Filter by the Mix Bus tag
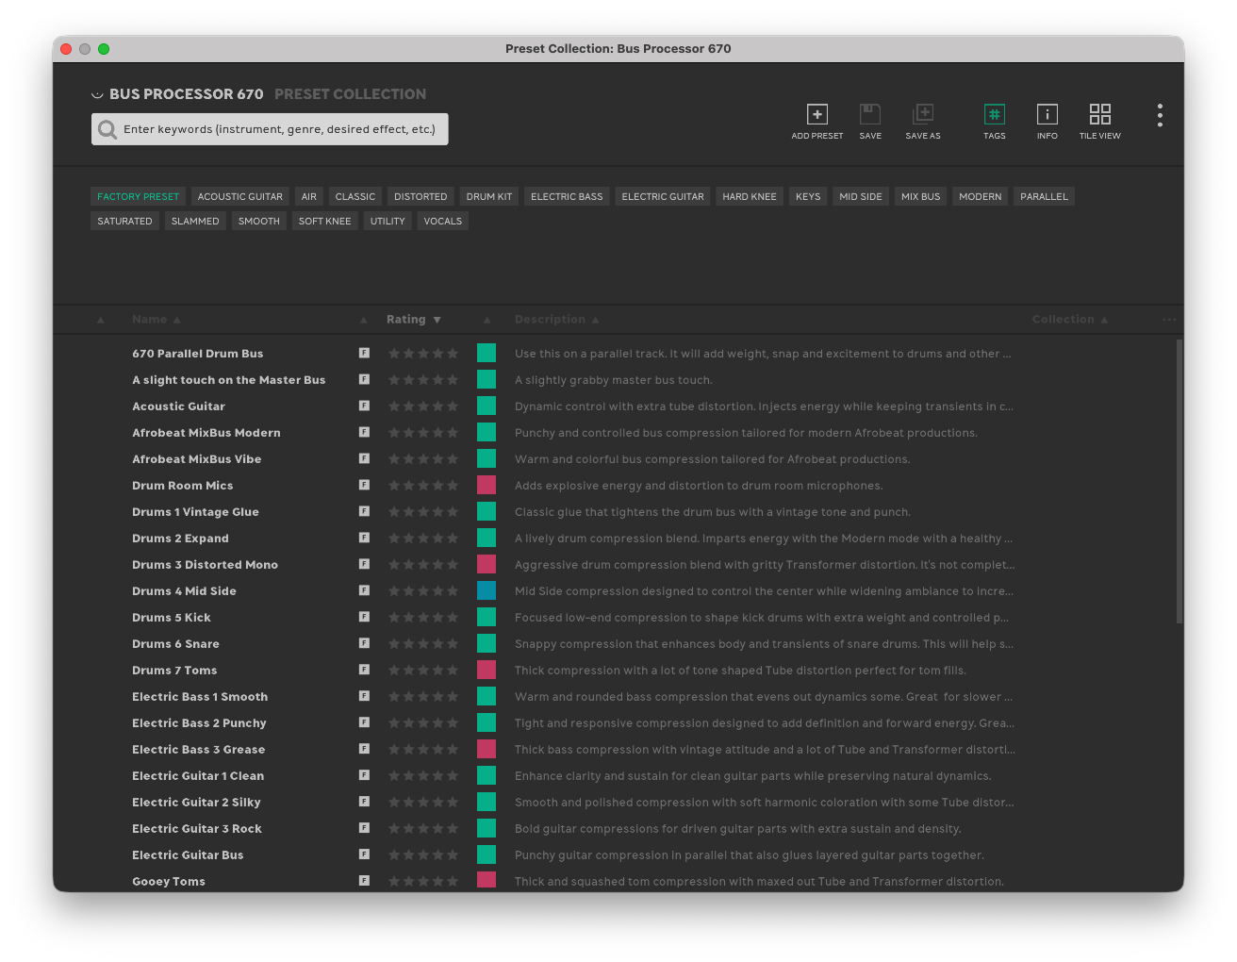This screenshot has height=962, width=1237. point(920,196)
